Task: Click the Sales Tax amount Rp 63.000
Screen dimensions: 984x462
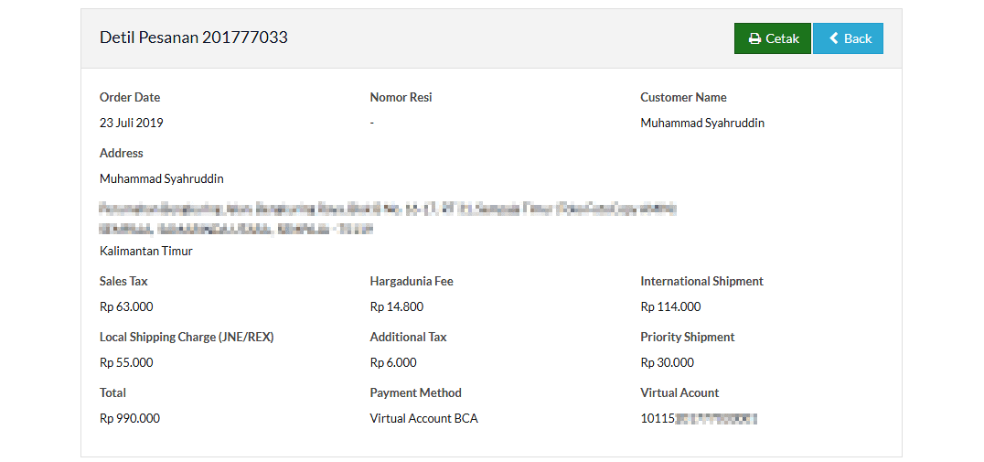Action: [126, 307]
